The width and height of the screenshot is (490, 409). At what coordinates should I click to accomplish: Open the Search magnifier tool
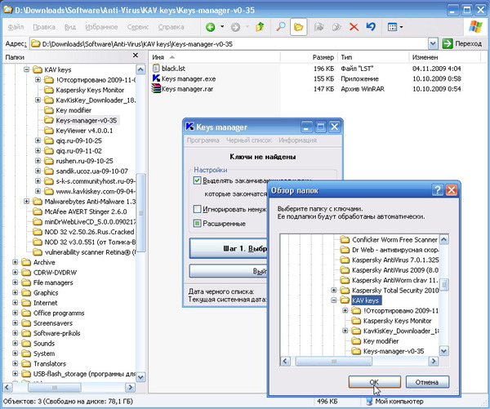[x=280, y=27]
